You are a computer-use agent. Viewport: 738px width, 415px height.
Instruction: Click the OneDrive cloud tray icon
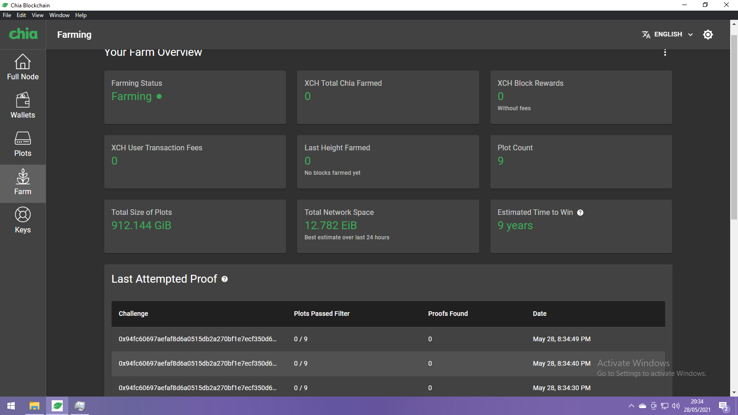[x=643, y=406]
